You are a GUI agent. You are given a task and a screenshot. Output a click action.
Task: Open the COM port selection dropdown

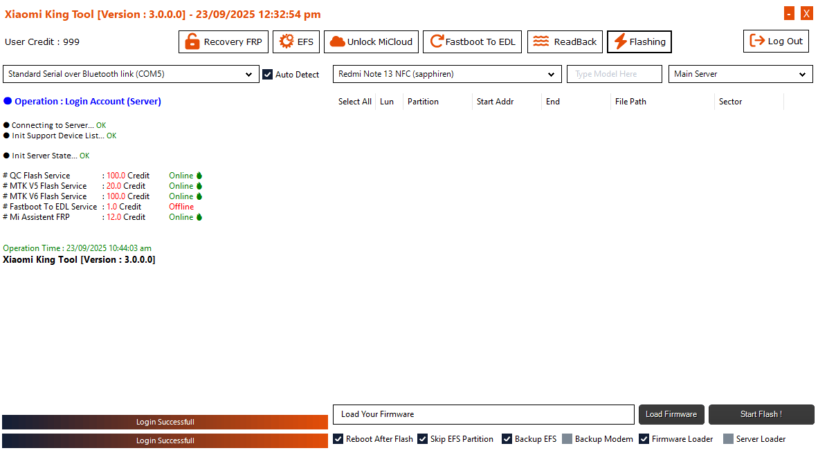pos(249,74)
